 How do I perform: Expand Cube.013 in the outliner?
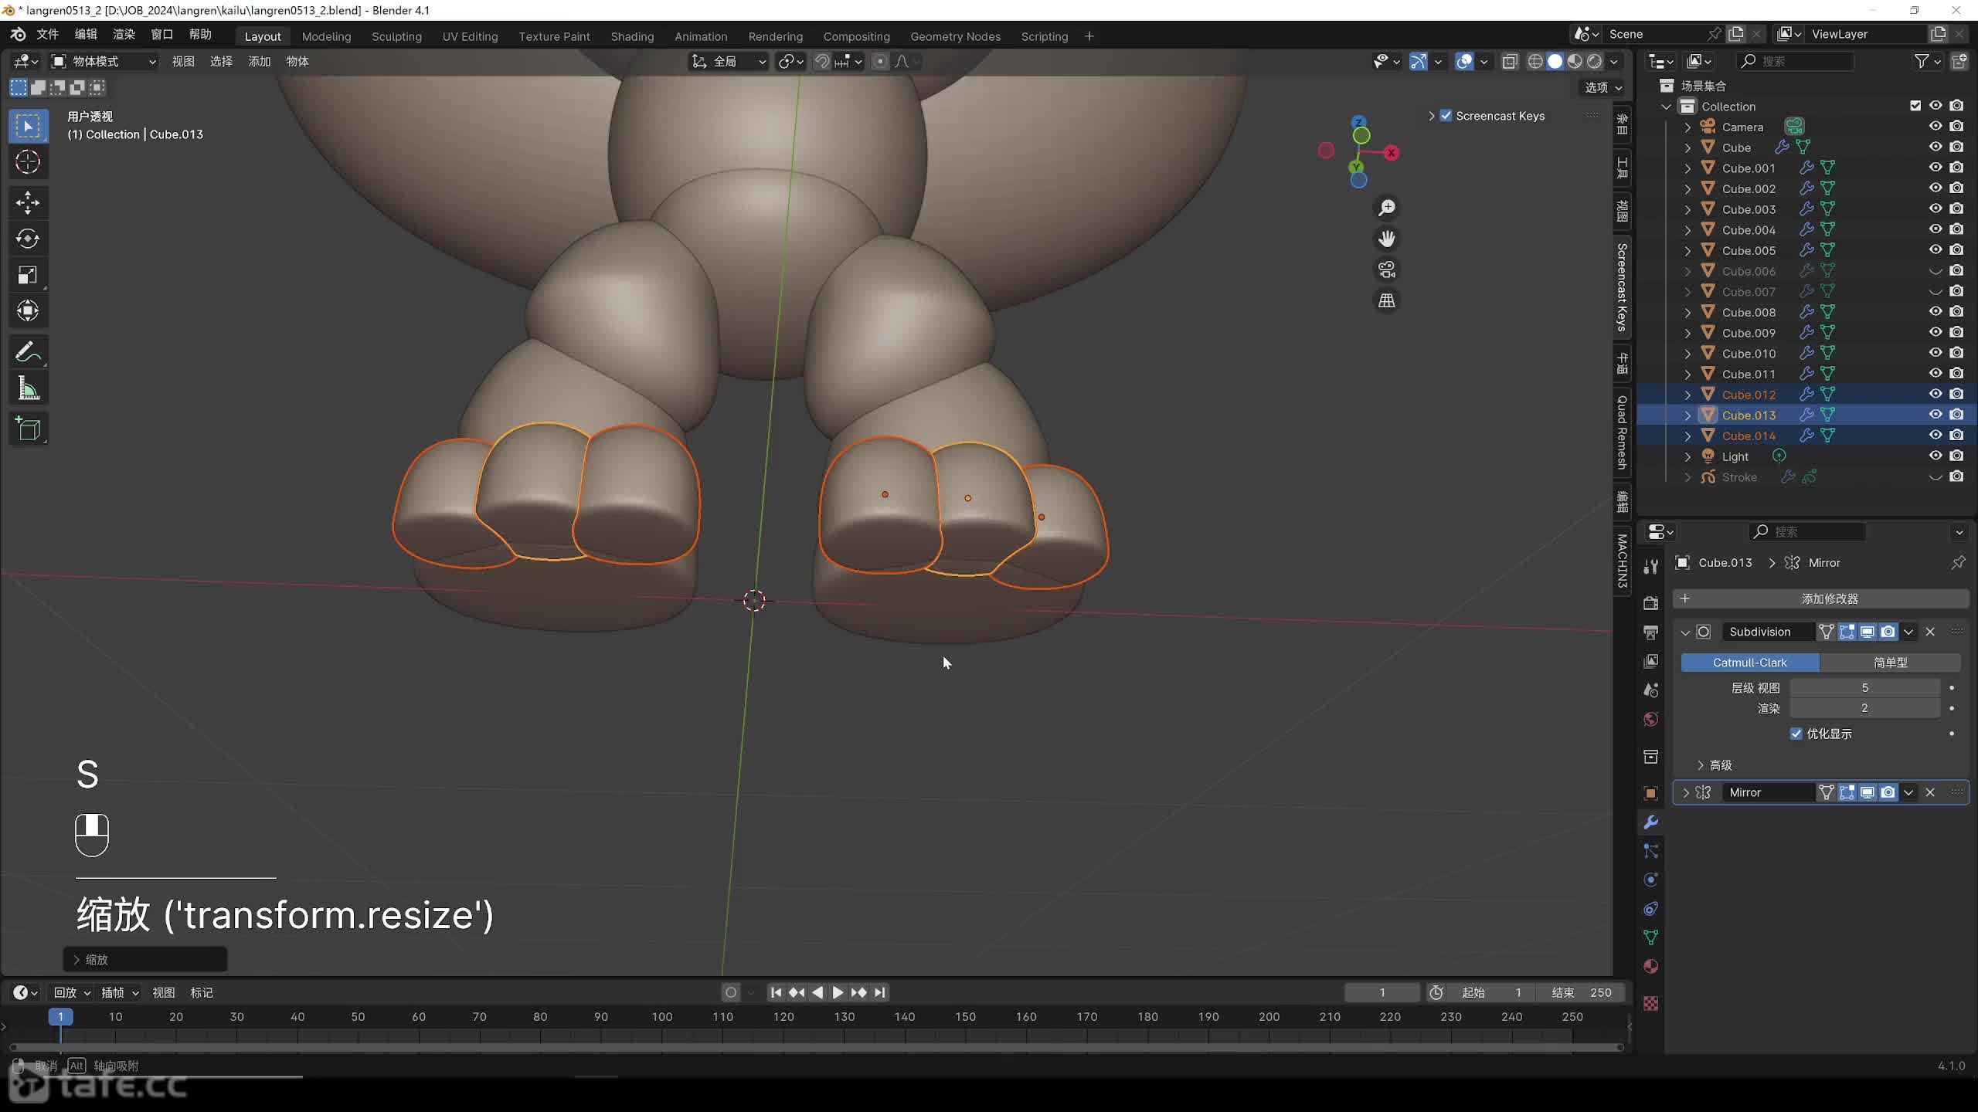point(1687,415)
